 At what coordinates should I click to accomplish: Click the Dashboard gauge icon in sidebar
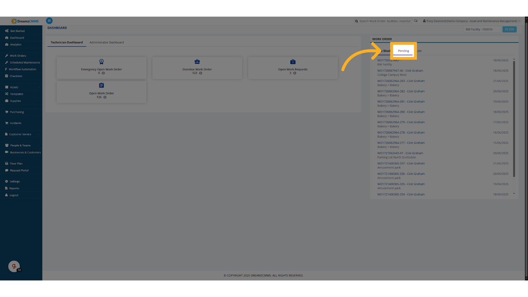[7, 38]
